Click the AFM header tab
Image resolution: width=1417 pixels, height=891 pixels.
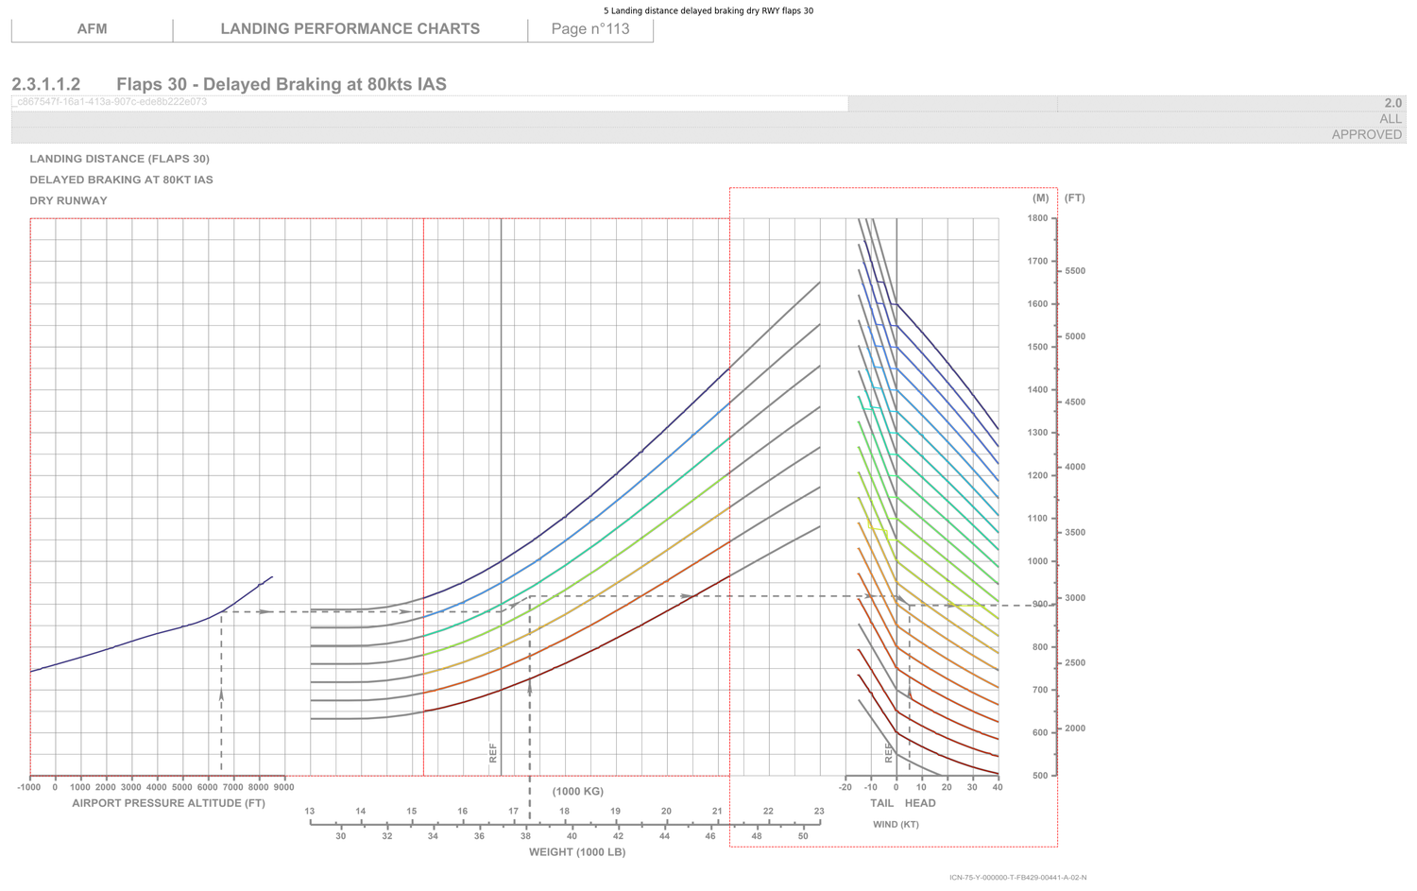coord(92,29)
